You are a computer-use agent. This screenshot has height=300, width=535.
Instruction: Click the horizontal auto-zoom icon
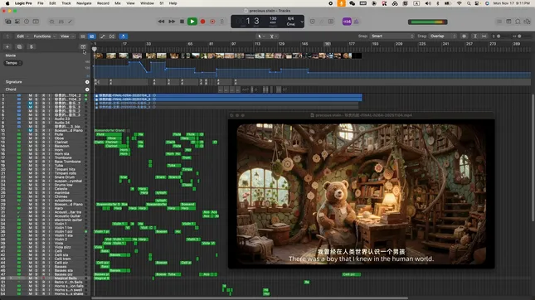[484, 36]
